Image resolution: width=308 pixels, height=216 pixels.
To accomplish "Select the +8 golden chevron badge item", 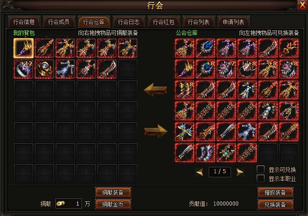I will coord(185,90).
